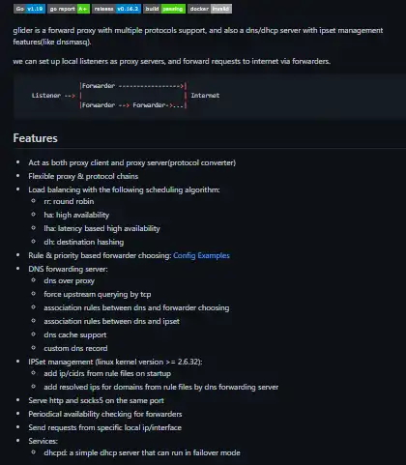Open the Config Examples link
This screenshot has width=406, height=465.
click(x=201, y=255)
